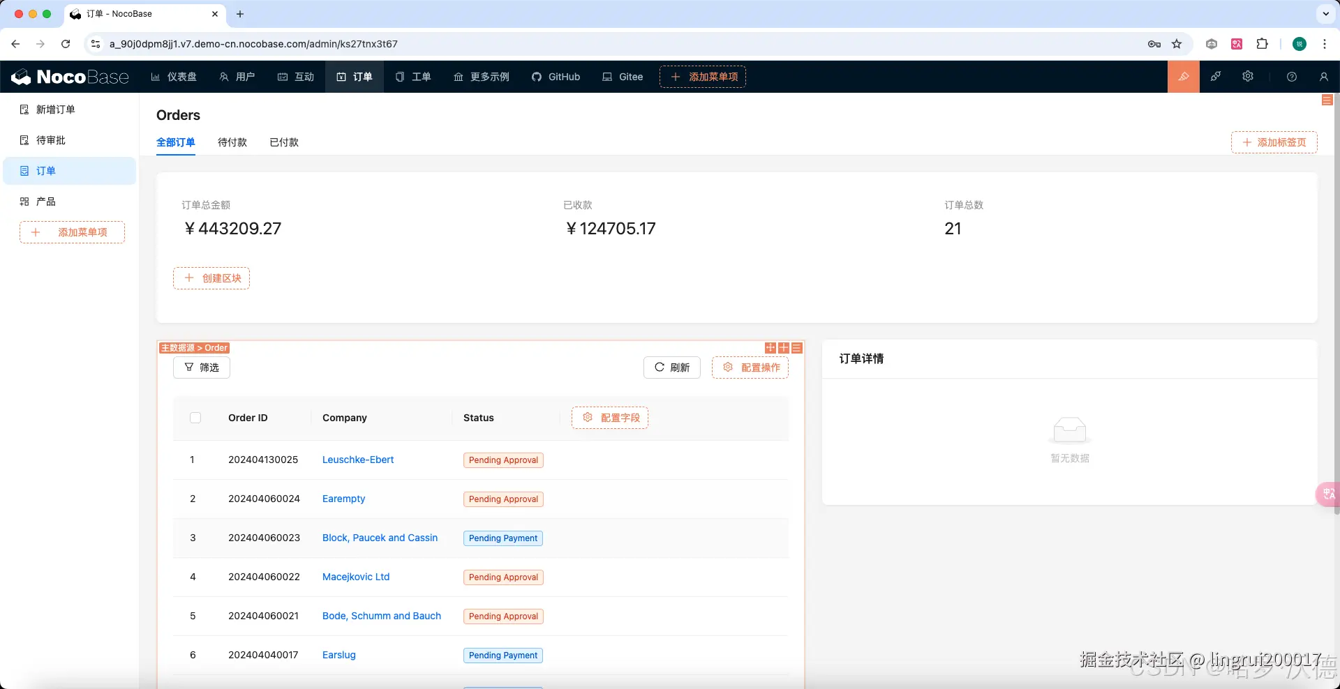Open the browser Extensions puzzle icon
The height and width of the screenshot is (689, 1340).
pos(1262,44)
